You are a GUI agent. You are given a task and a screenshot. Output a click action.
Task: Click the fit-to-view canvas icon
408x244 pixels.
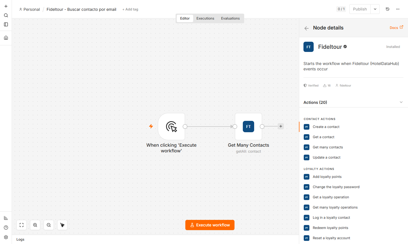coord(22,225)
